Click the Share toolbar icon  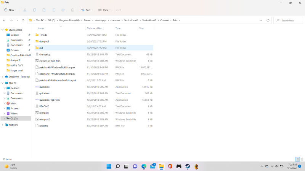tap(63, 10)
